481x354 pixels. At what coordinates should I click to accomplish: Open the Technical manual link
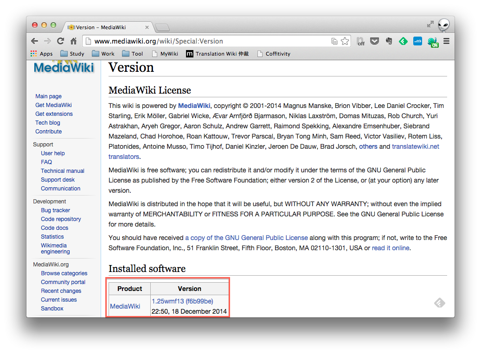(x=63, y=171)
